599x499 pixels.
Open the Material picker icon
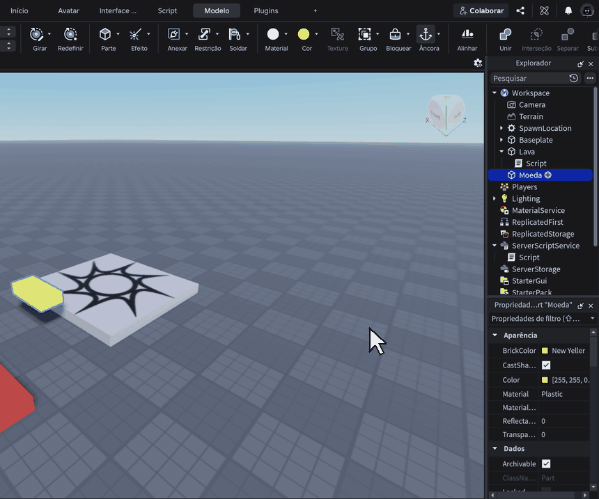(x=273, y=34)
